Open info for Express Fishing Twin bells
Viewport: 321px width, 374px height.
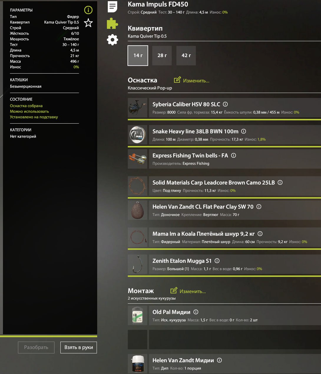234,155
